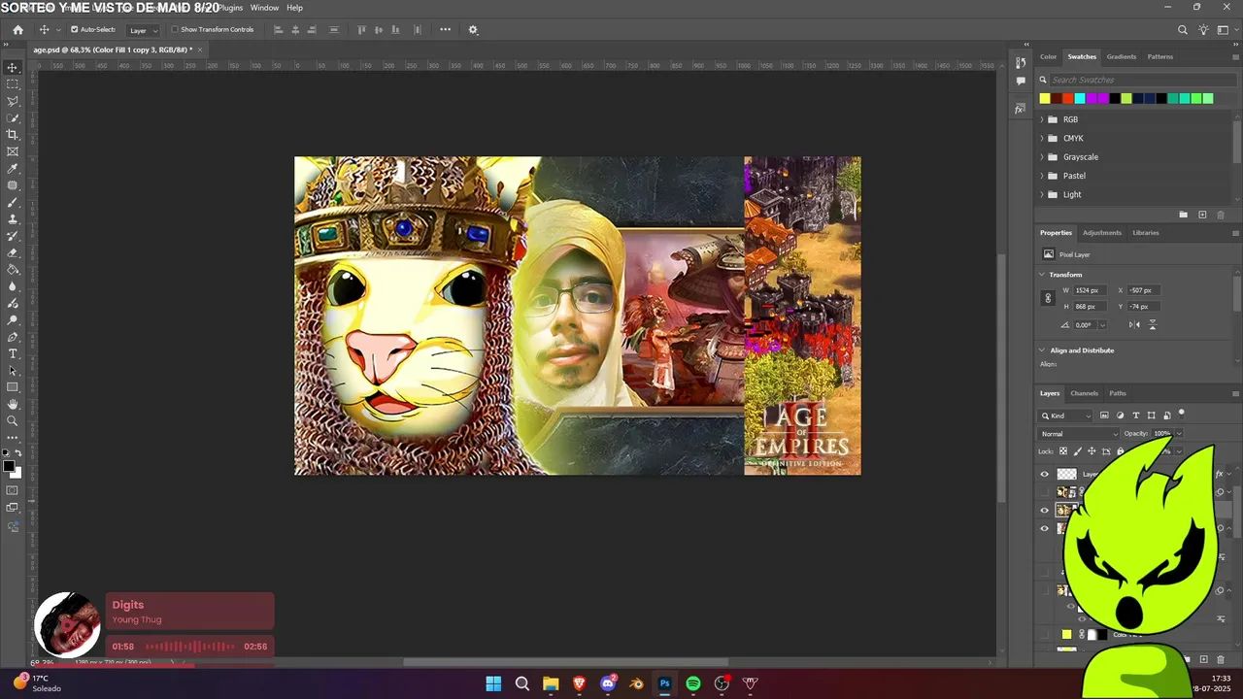The height and width of the screenshot is (699, 1243).
Task: Click the Home icon in options bar
Action: [x=17, y=30]
